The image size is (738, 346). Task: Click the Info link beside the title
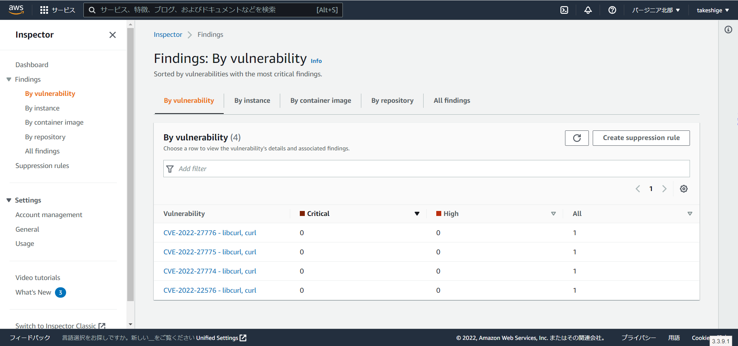[x=316, y=61]
